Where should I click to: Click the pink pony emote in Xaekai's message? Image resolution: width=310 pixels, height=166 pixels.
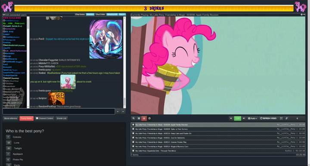click(68, 82)
